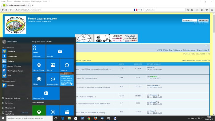Viewport: 215px width, 121px height.
Task: Open the Xbox green tile
Action: [x=39, y=111]
